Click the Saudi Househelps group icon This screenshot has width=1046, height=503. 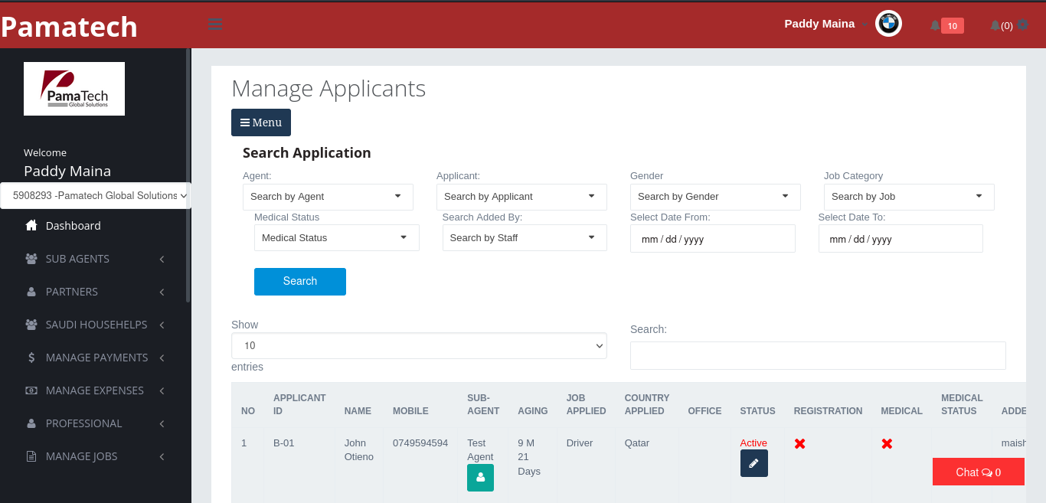pyautogui.click(x=31, y=325)
